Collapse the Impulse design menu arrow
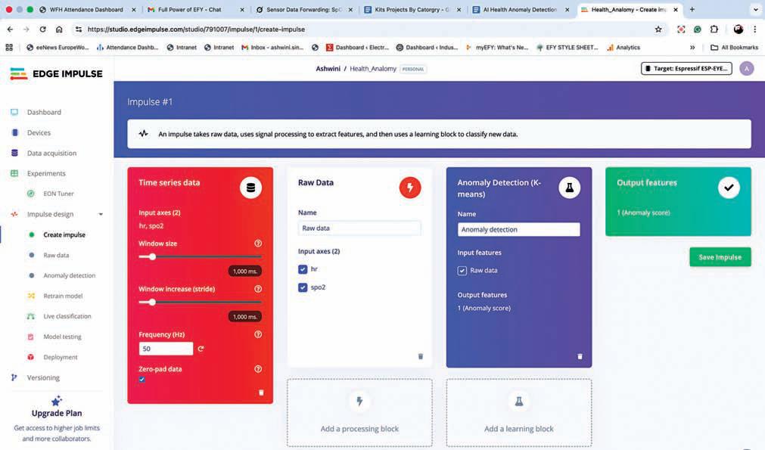This screenshot has width=765, height=450. 101,214
